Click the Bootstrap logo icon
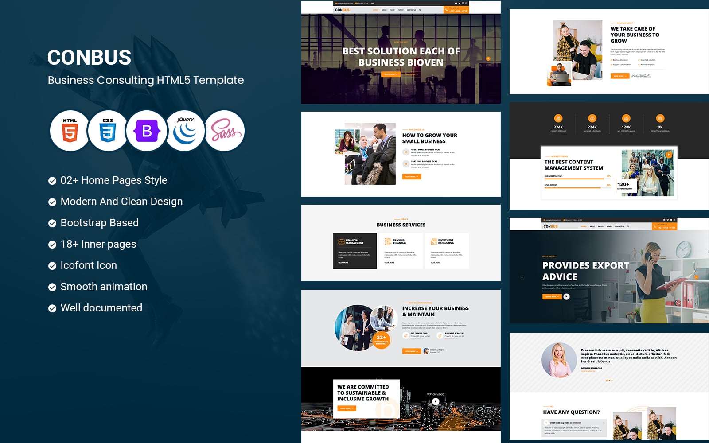The width and height of the screenshot is (709, 443). (x=148, y=131)
